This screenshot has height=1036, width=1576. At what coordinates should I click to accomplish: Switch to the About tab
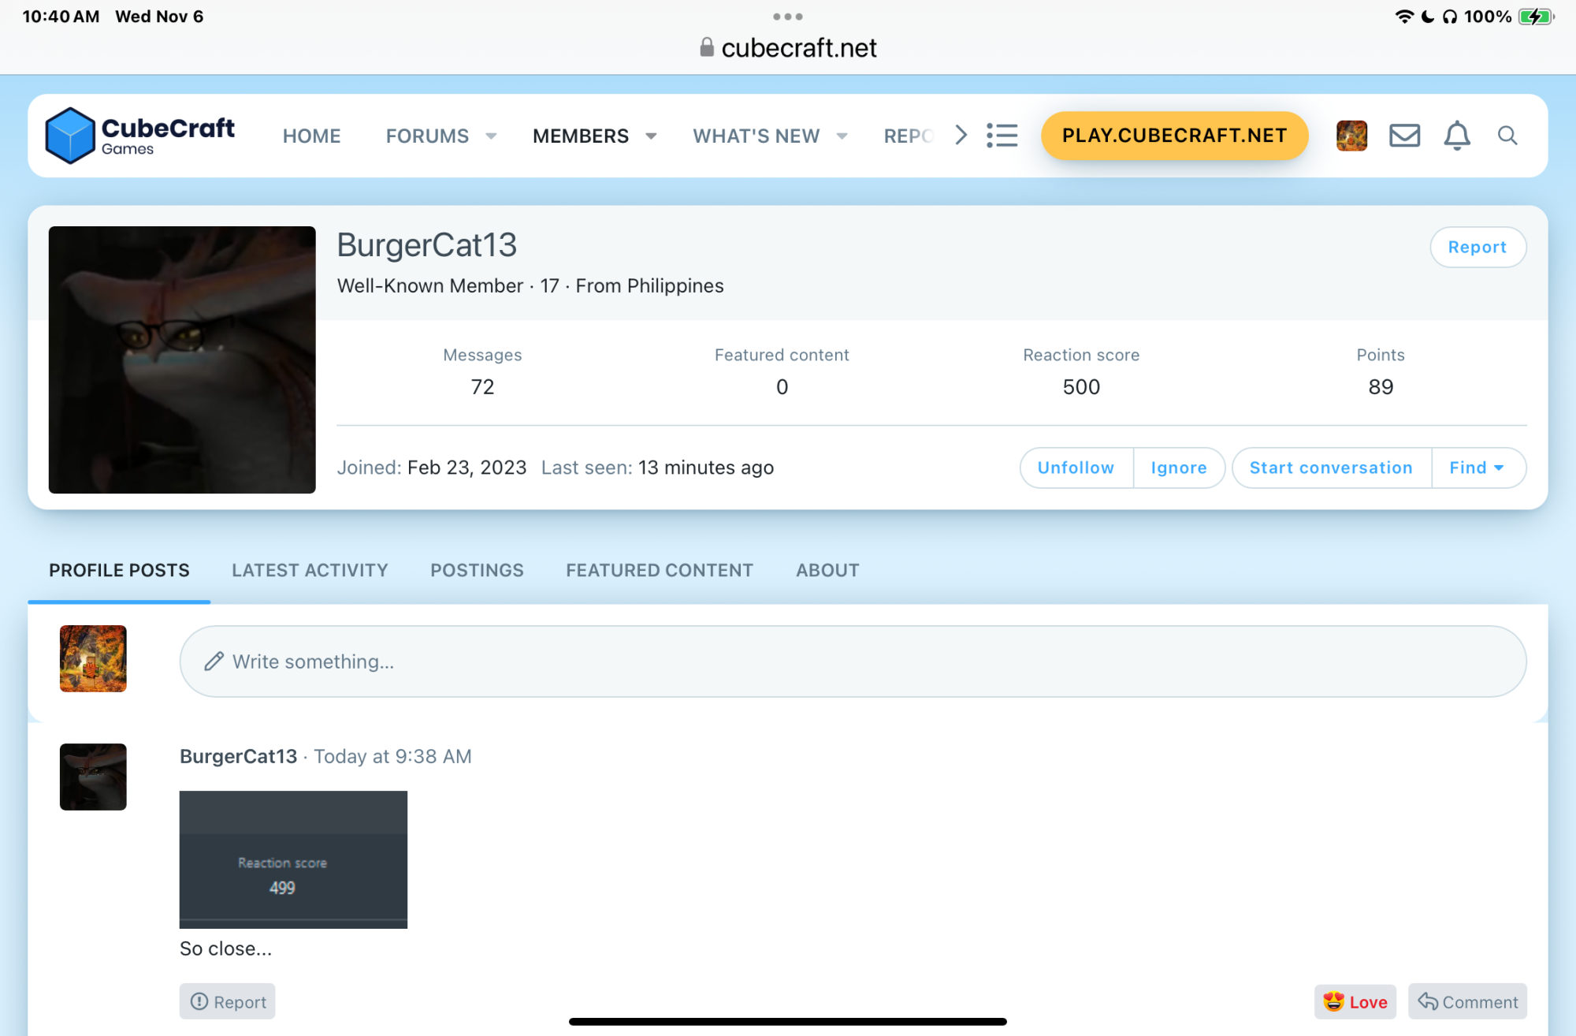pos(827,570)
